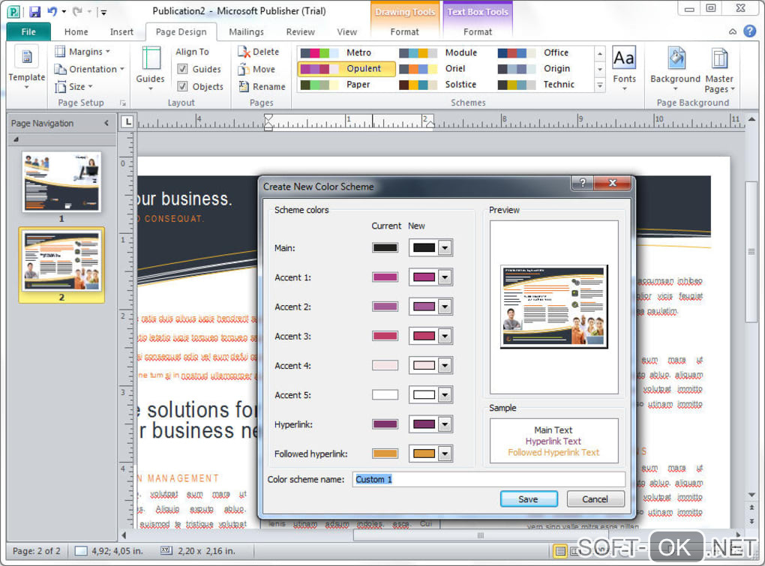This screenshot has width=765, height=566.
Task: Open the Background page options
Action: point(675,68)
